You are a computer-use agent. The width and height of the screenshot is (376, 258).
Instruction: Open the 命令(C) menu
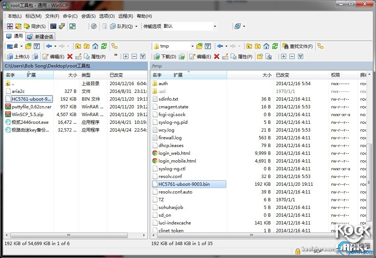(x=70, y=16)
